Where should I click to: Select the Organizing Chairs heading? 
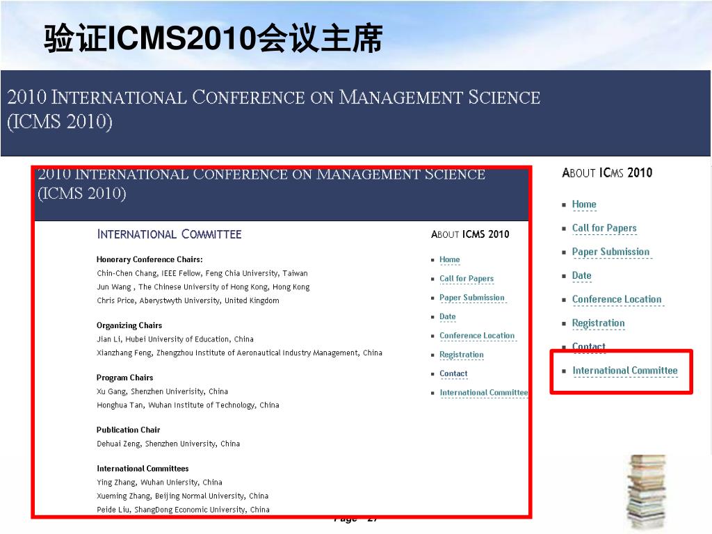129,325
